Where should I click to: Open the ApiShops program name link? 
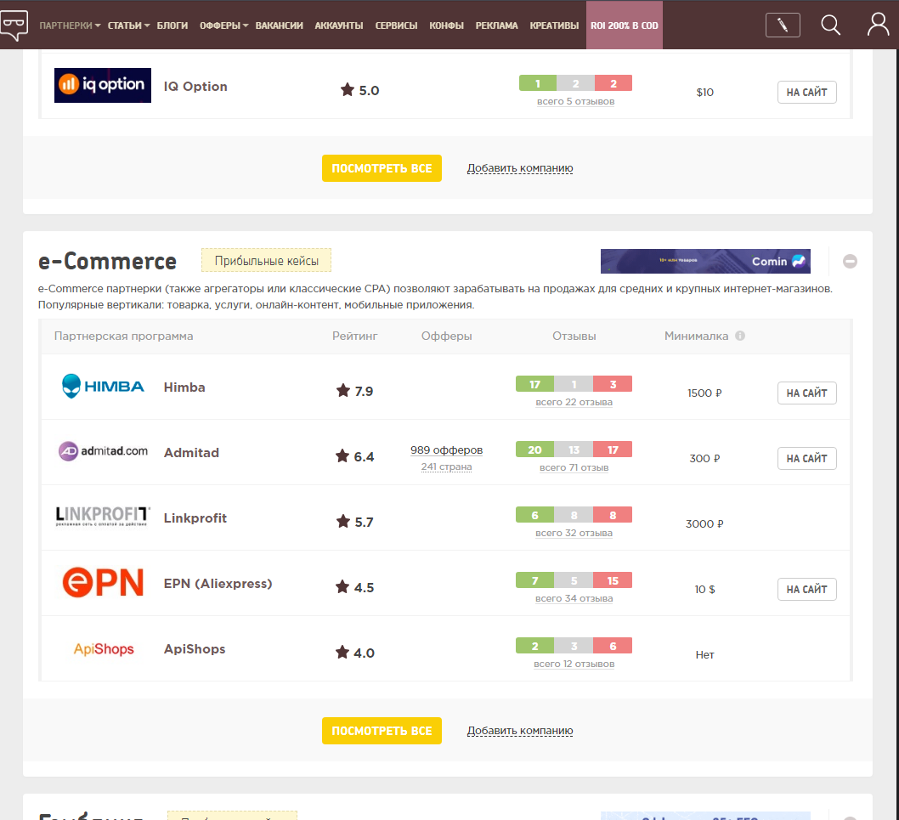(x=195, y=648)
